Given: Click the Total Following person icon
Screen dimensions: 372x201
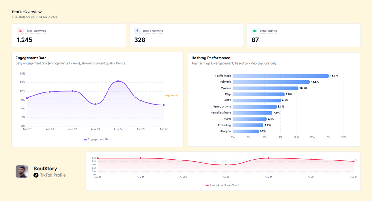Looking at the screenshot, I should pos(138,31).
